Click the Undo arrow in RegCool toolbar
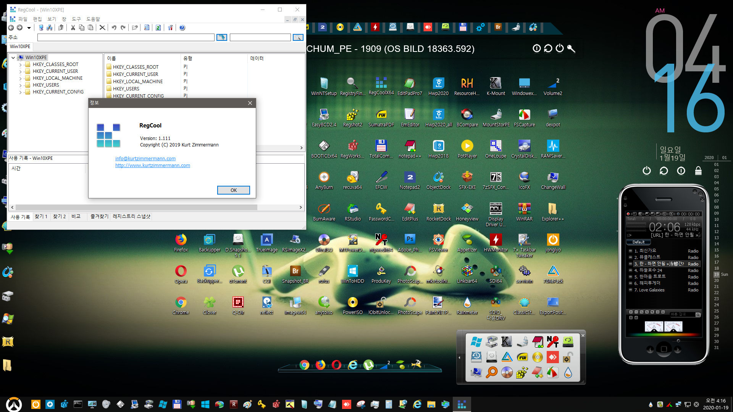Screen dimensions: 733x412 click(114, 27)
